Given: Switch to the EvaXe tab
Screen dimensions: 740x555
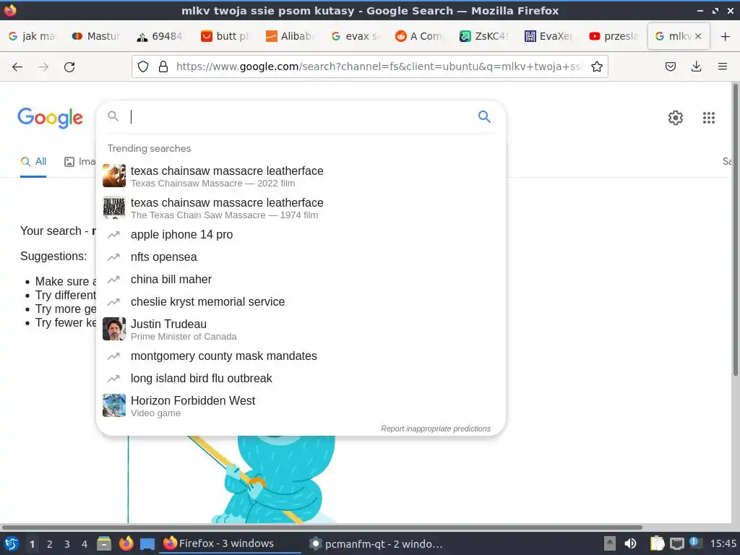Looking at the screenshot, I should coord(548,36).
